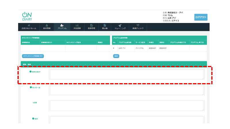230x129 pixels.
Task: Click the green circle beside 思いの一言
Action: pos(31,87)
